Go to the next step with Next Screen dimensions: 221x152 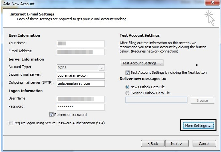[176, 143]
